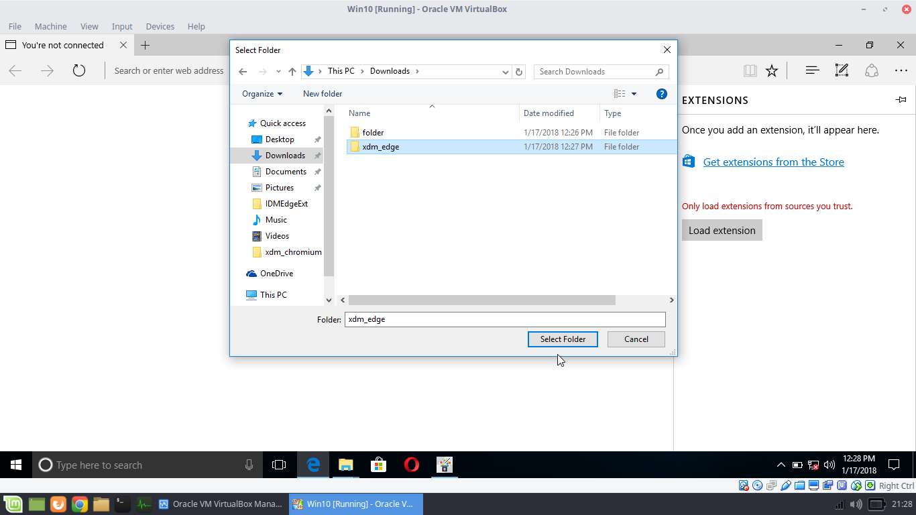This screenshot has width=916, height=515.
Task: Expand the address bar history dropdown
Action: pyautogui.click(x=506, y=72)
